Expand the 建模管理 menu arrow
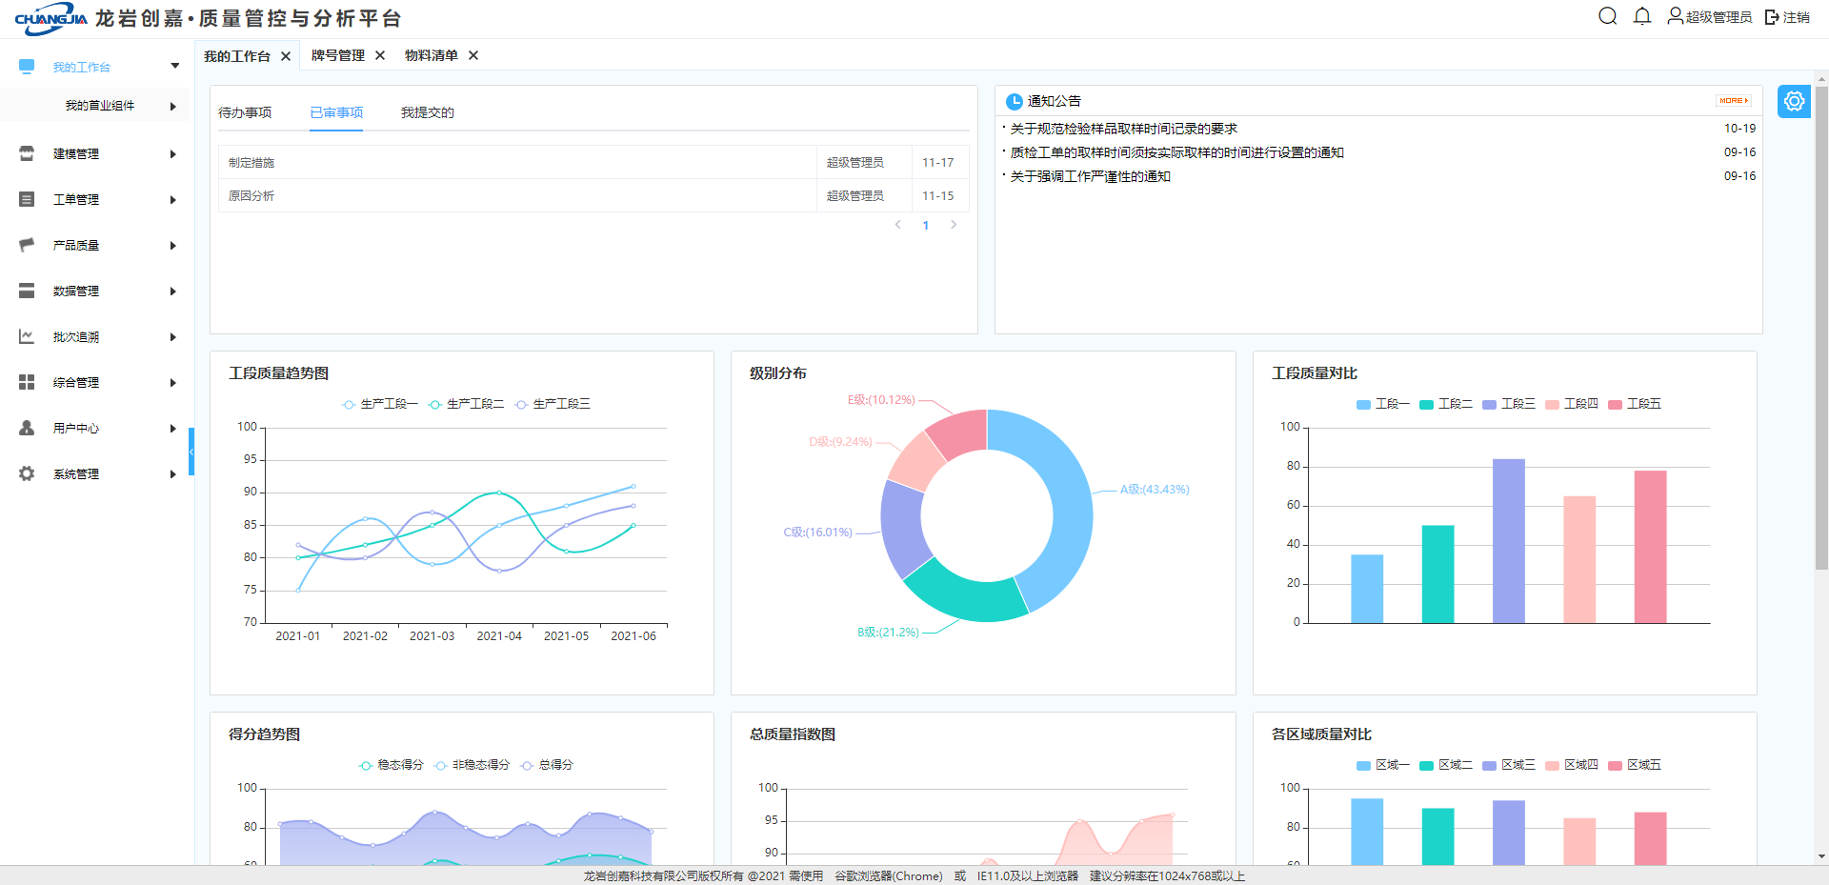1829x885 pixels. pyautogui.click(x=173, y=154)
